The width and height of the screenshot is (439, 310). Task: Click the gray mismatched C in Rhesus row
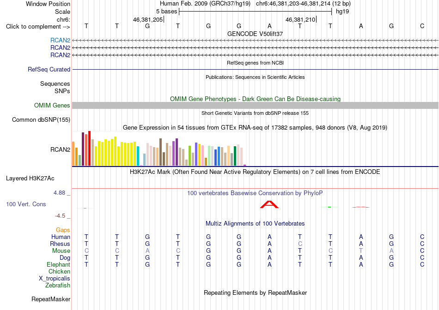300,244
